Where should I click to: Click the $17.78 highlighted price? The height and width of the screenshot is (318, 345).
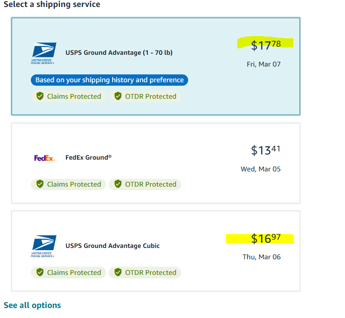coord(266,45)
